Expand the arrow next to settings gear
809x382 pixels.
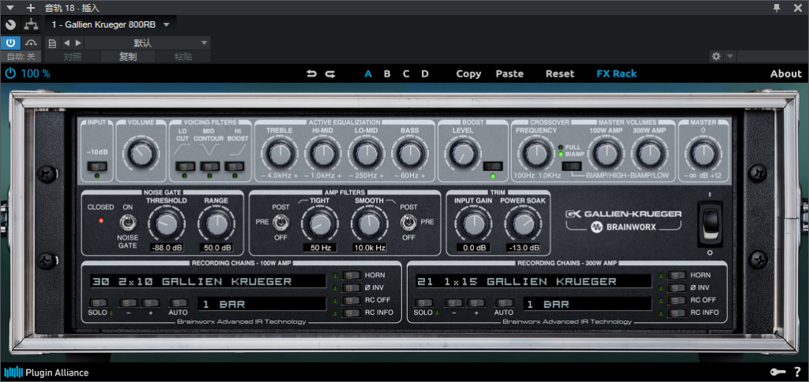(x=729, y=56)
